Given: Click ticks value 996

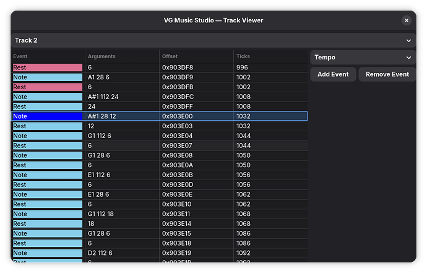Looking at the screenshot, I should (x=242, y=67).
